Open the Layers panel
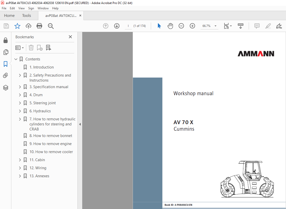The width and height of the screenshot is (286, 209). [6, 88]
